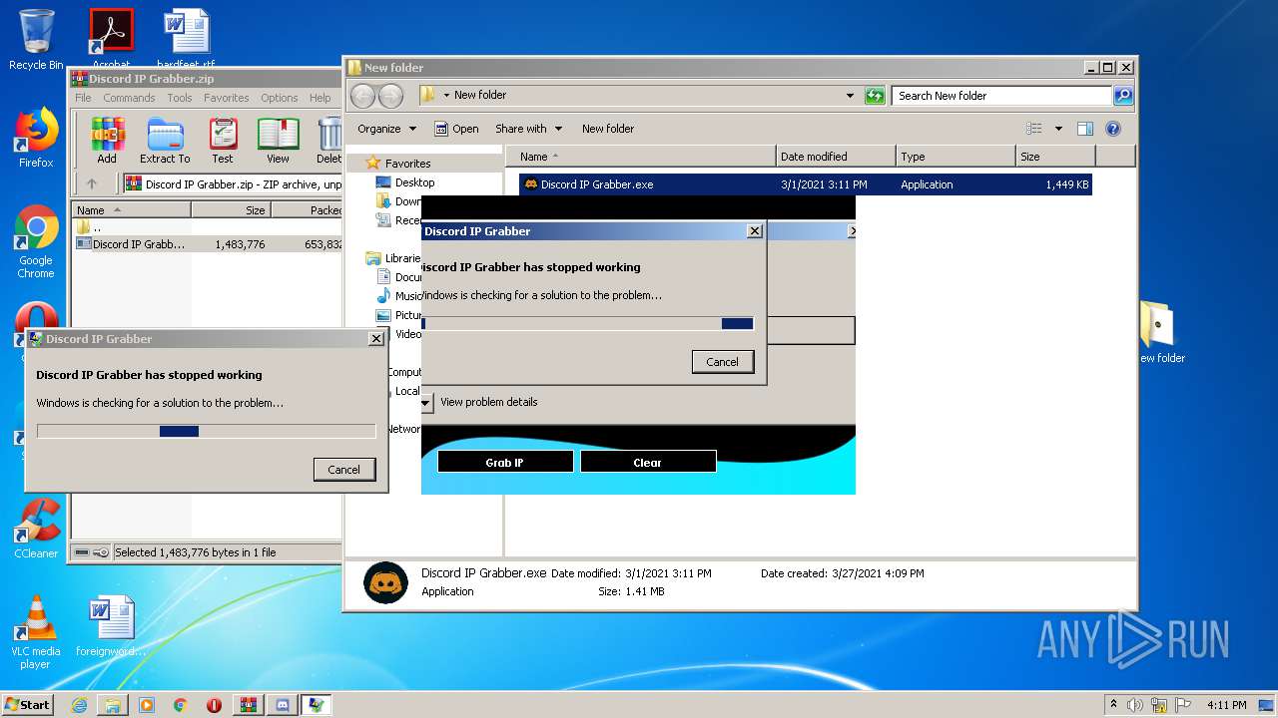Viewport: 1278px width, 718px height.
Task: Open Explorer help icon
Action: pos(1113,129)
